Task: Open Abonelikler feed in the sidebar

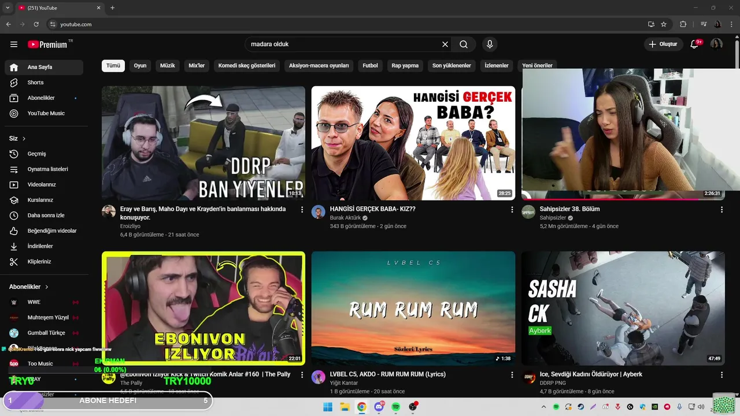Action: [x=44, y=98]
